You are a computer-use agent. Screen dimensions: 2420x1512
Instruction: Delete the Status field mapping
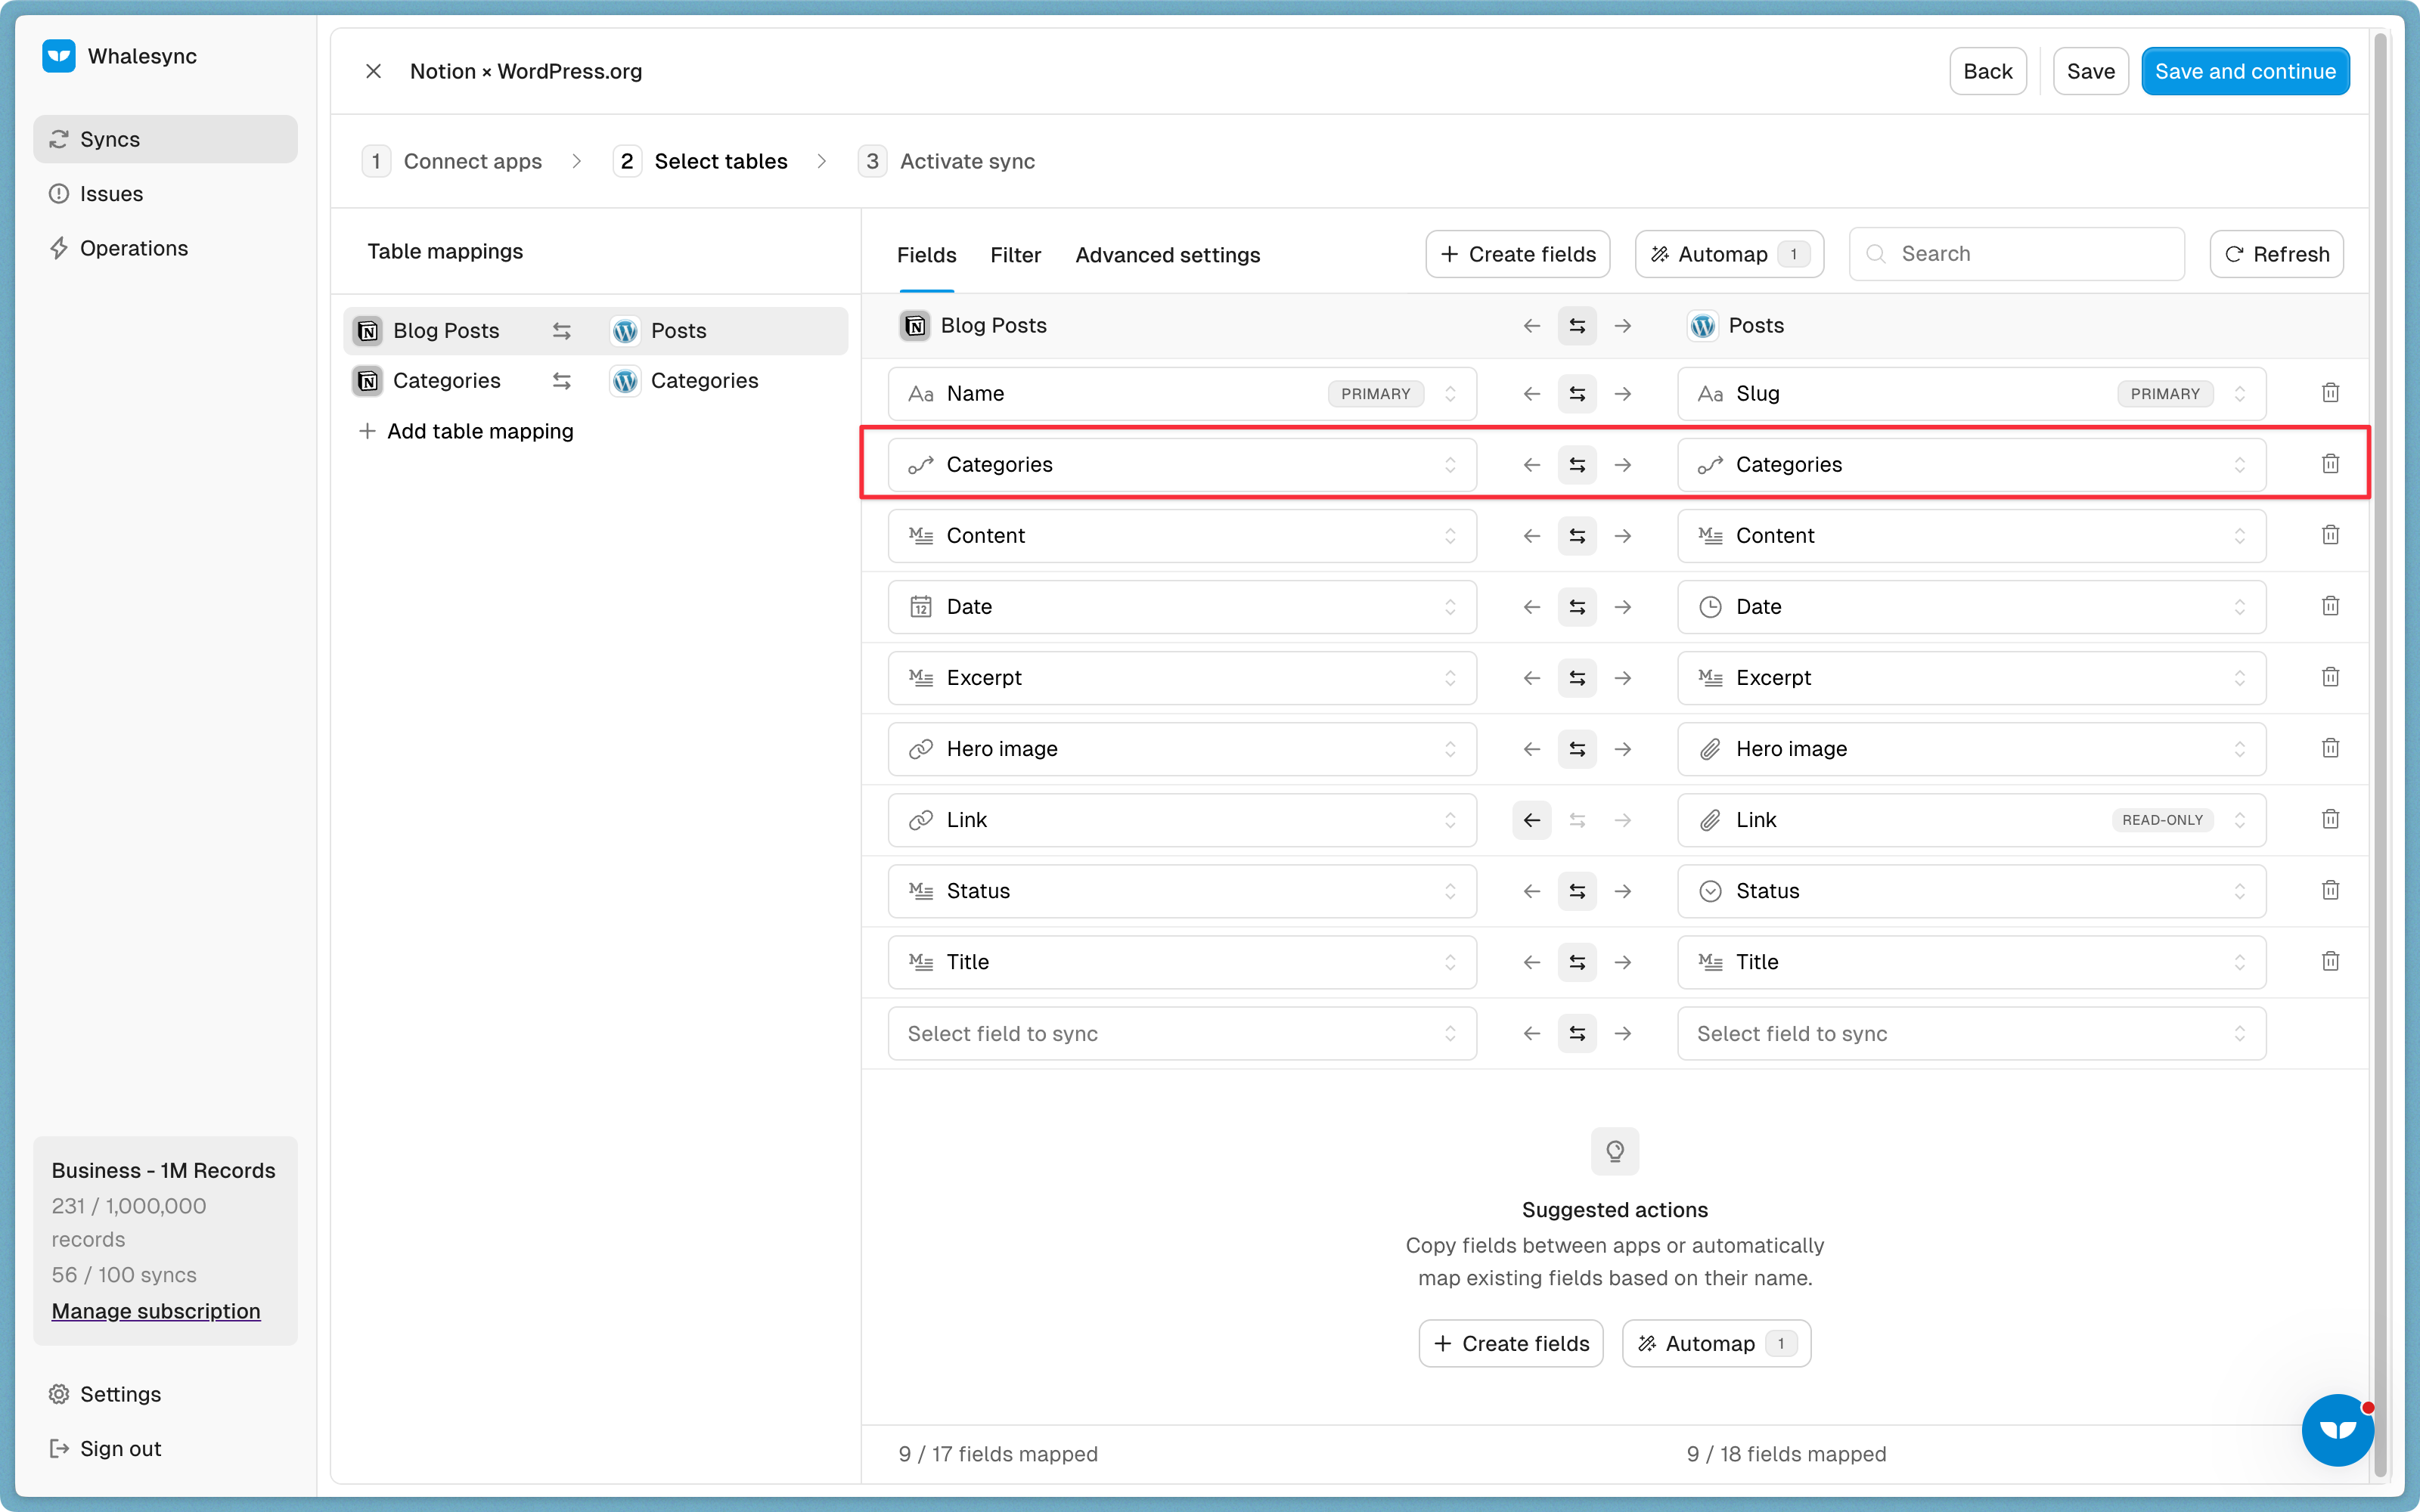pyautogui.click(x=2330, y=890)
